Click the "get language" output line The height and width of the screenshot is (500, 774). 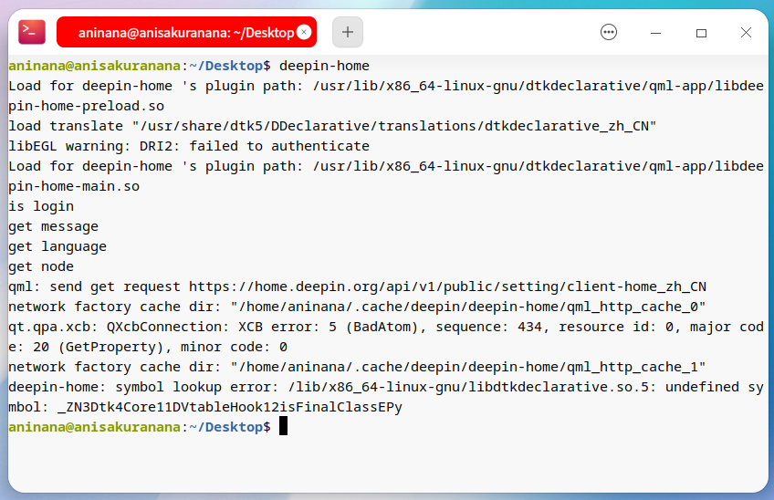[58, 246]
